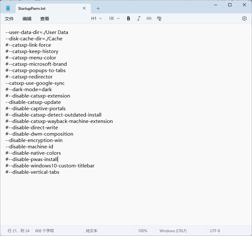252x236 pixels.
Task: Add a new tab with plus button
Action: [x=98, y=8]
